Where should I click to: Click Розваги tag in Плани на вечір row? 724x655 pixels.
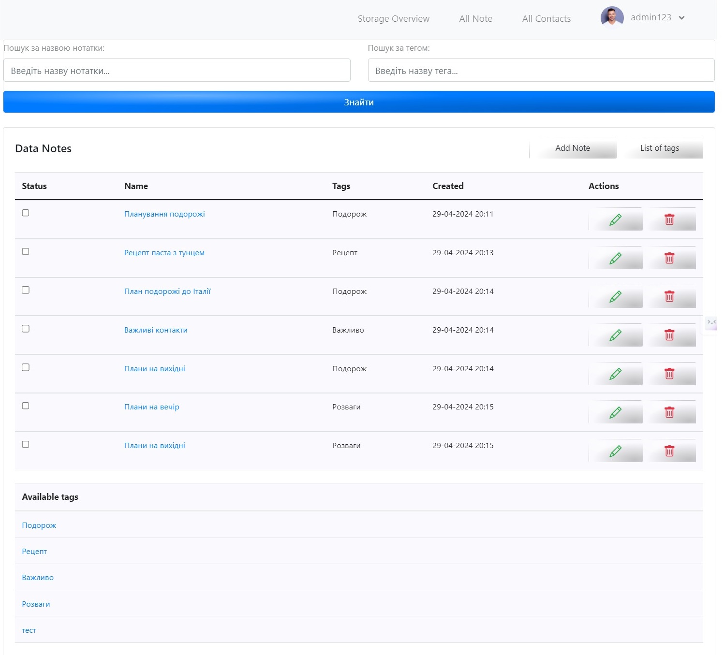pos(346,407)
